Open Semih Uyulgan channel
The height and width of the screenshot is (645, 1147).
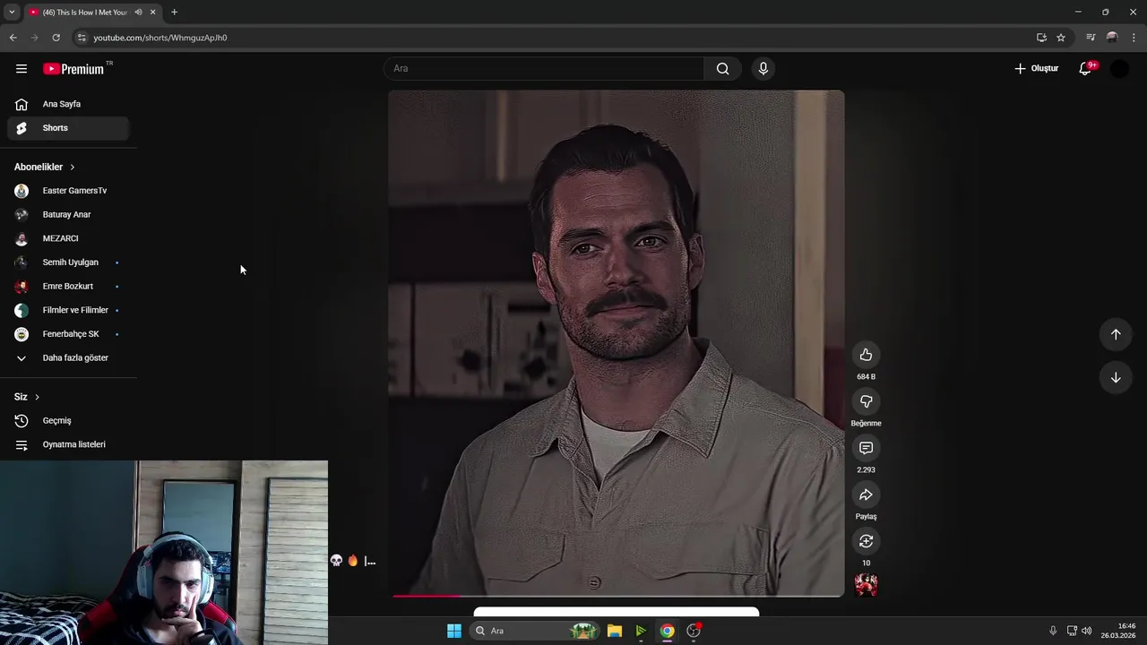(x=68, y=262)
